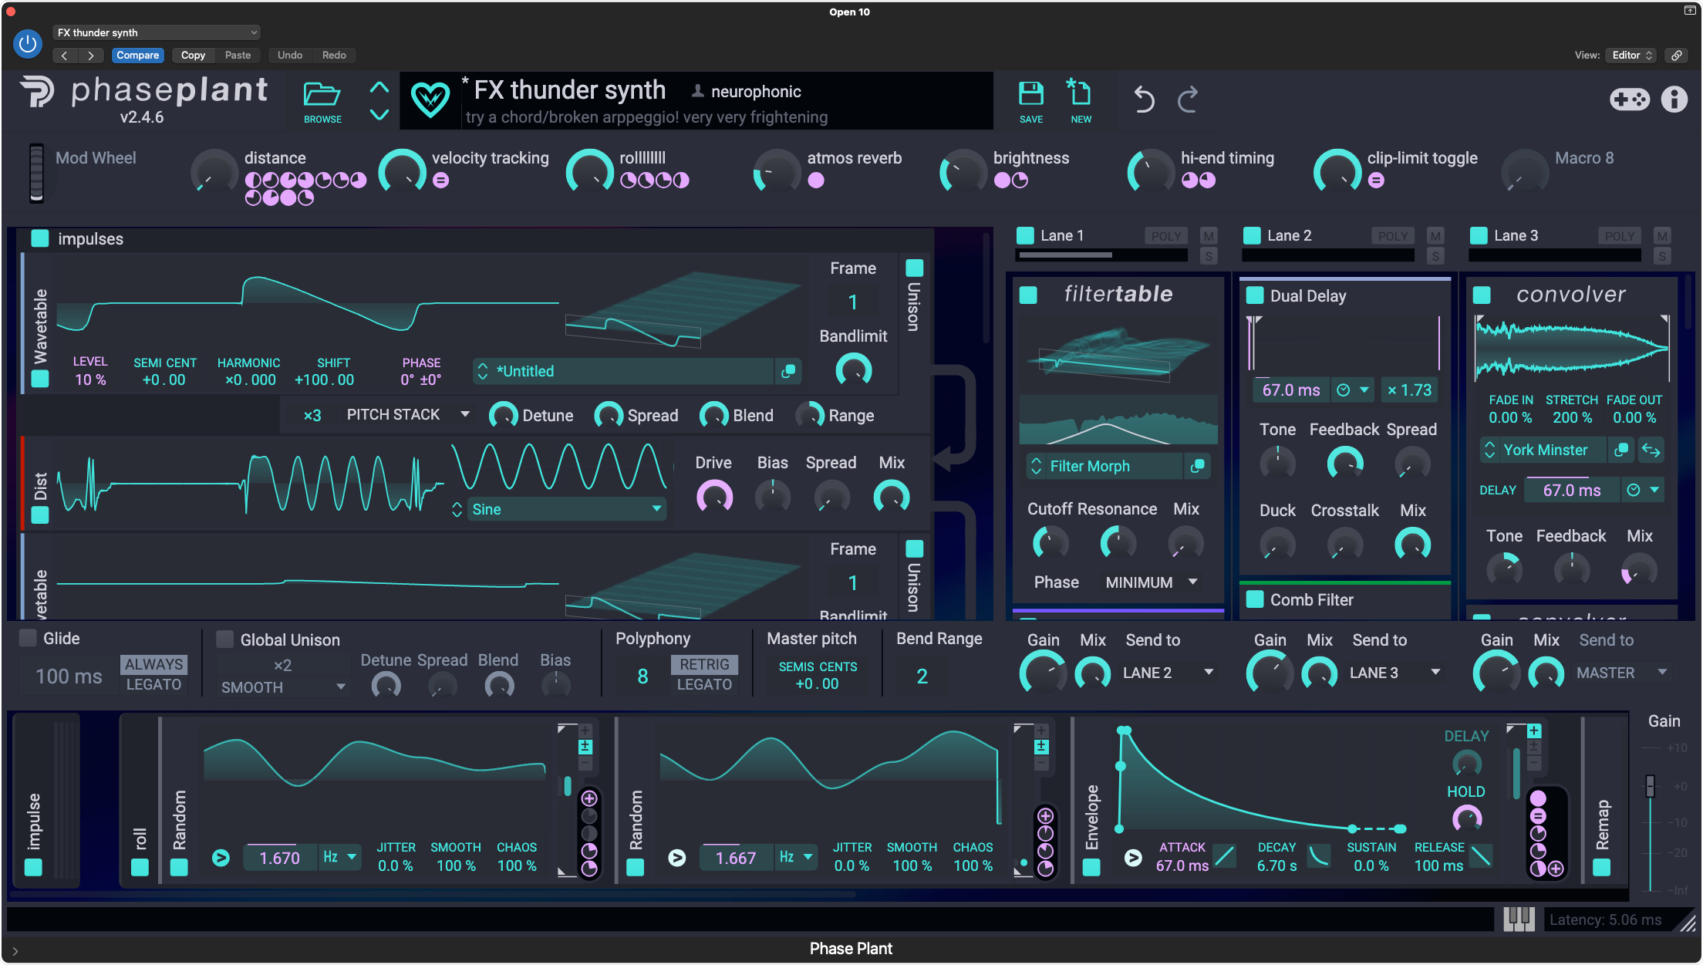
Task: Click the play icon of the 1.667 Hz Random
Action: tap(676, 858)
